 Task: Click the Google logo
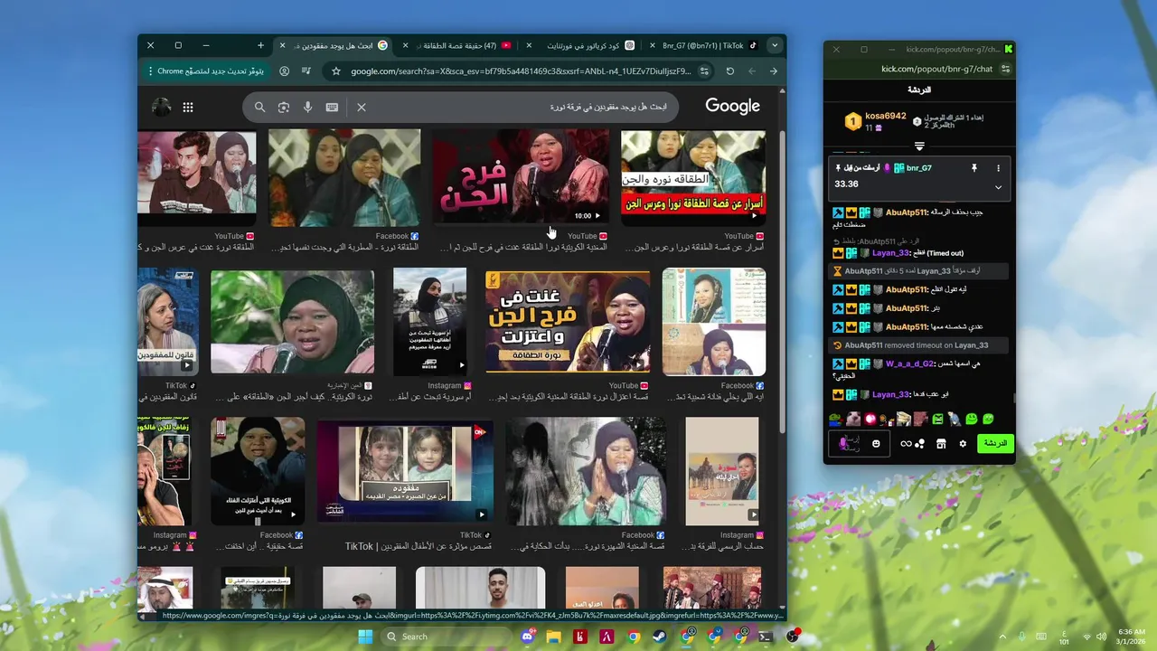[732, 107]
